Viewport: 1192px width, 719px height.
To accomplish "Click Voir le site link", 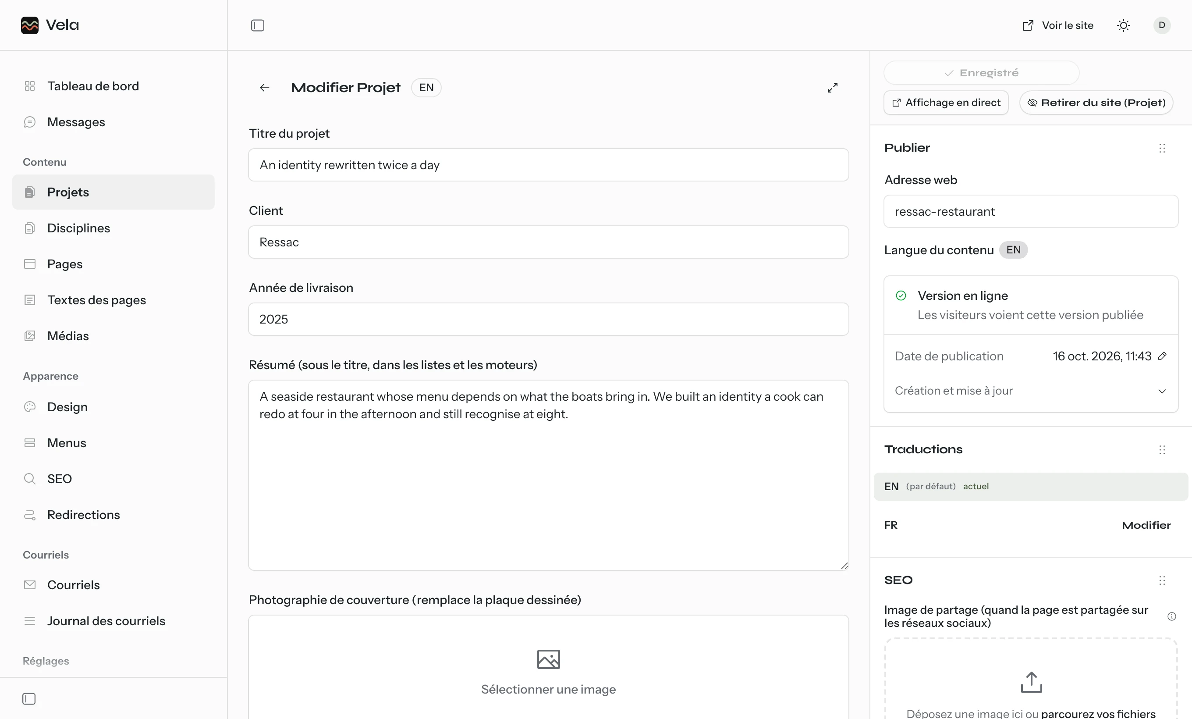I will point(1058,25).
